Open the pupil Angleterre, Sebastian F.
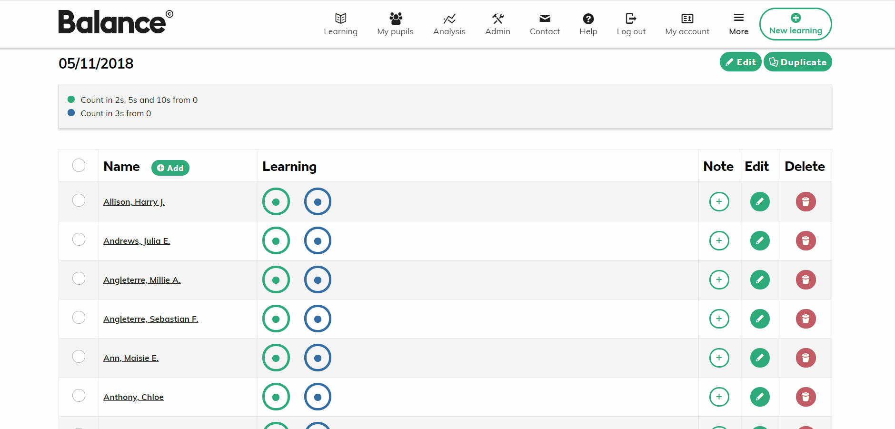The height and width of the screenshot is (429, 895). pyautogui.click(x=151, y=319)
